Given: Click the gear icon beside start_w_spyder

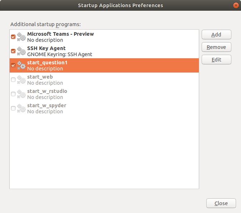Looking at the screenshot, I should pos(21,108).
